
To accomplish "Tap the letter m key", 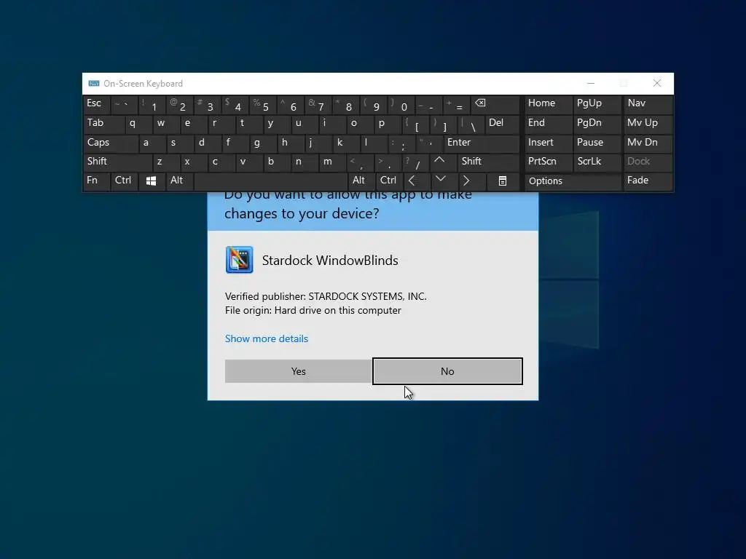I will pos(332,162).
